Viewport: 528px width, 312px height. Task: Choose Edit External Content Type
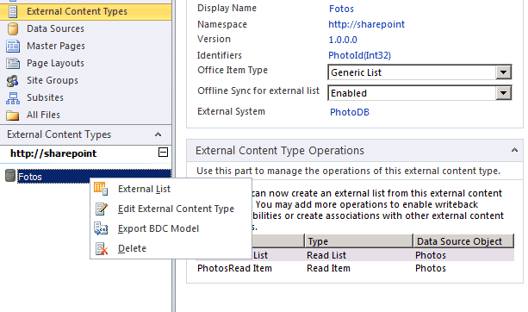(x=171, y=209)
